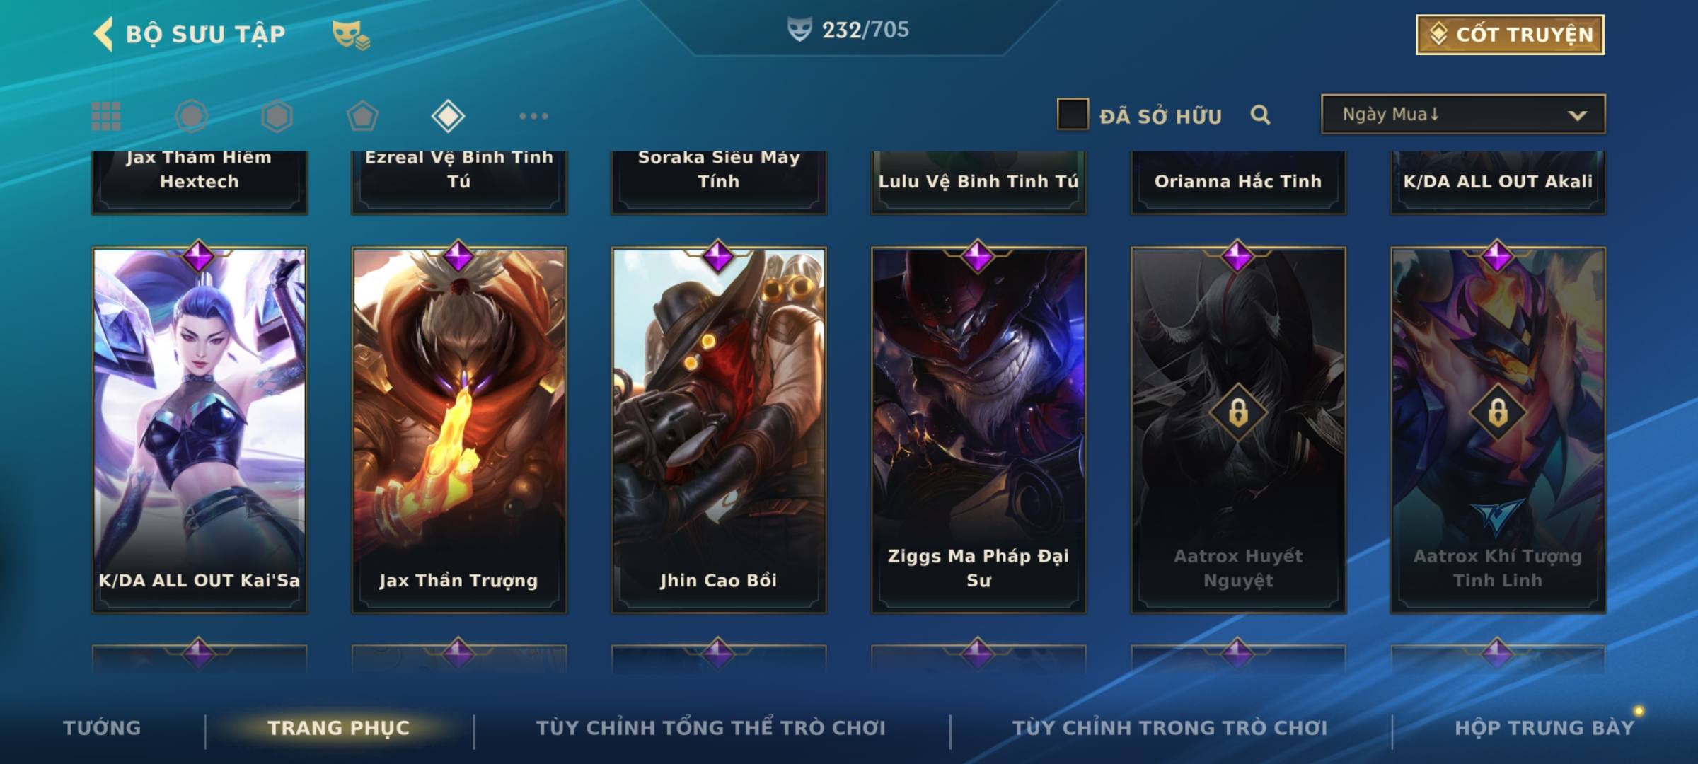This screenshot has width=1698, height=764.
Task: Tick the Đã Sở Hữu checkbox
Action: 1073,115
